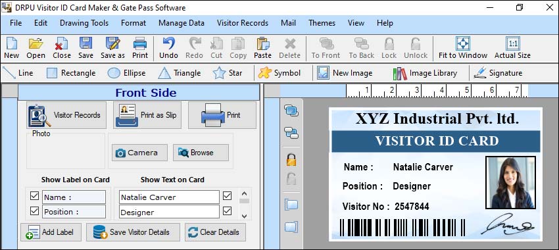Click the Cut toolbar icon

coord(216,48)
